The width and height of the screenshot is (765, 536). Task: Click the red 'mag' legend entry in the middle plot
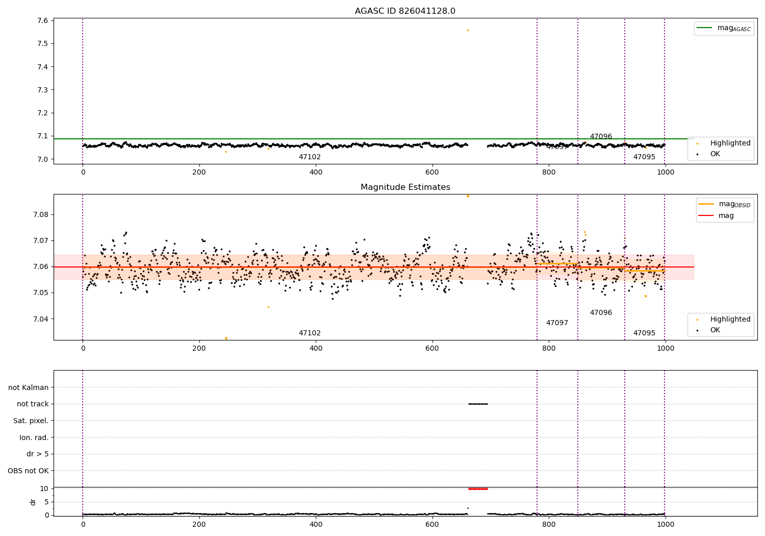point(717,216)
